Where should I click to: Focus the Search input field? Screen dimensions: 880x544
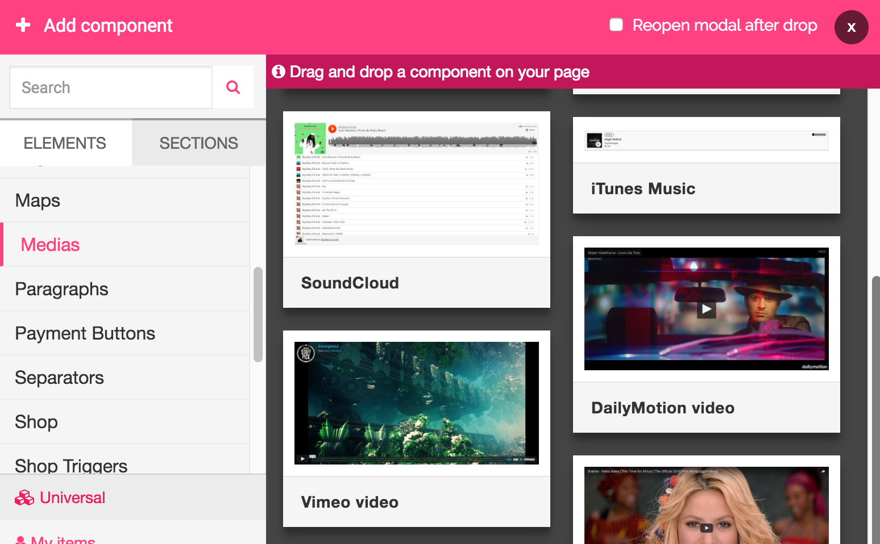(x=111, y=87)
